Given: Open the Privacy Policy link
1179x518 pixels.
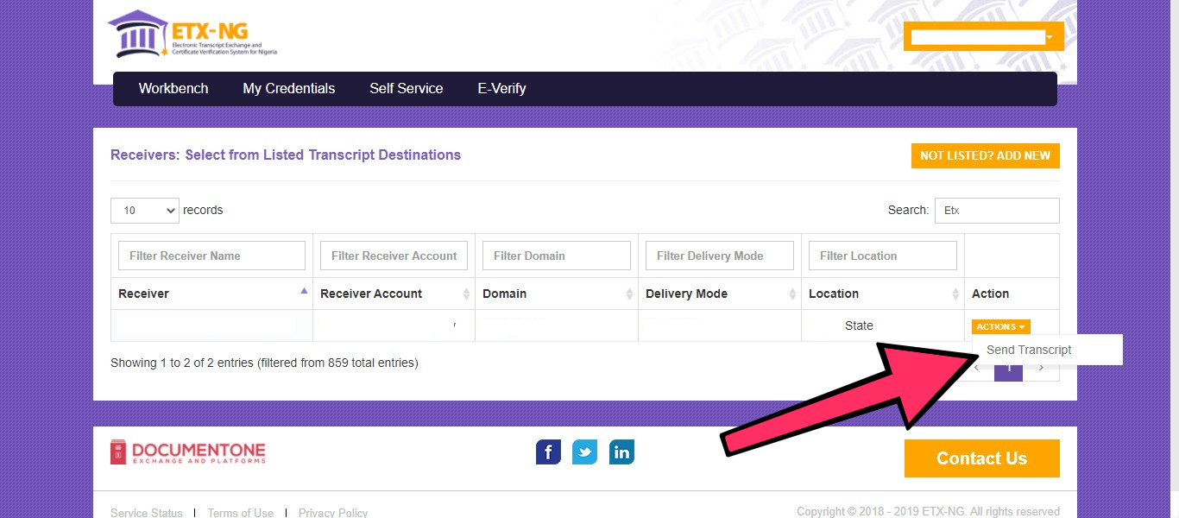Looking at the screenshot, I should click(x=333, y=512).
